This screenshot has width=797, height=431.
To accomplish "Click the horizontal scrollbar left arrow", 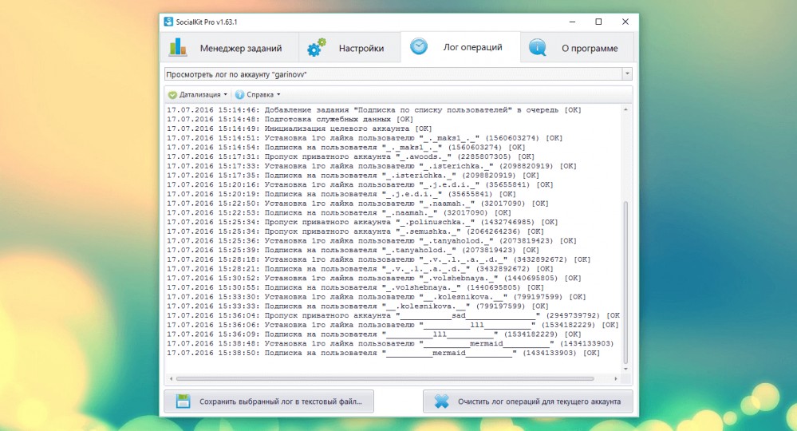I will 171,378.
